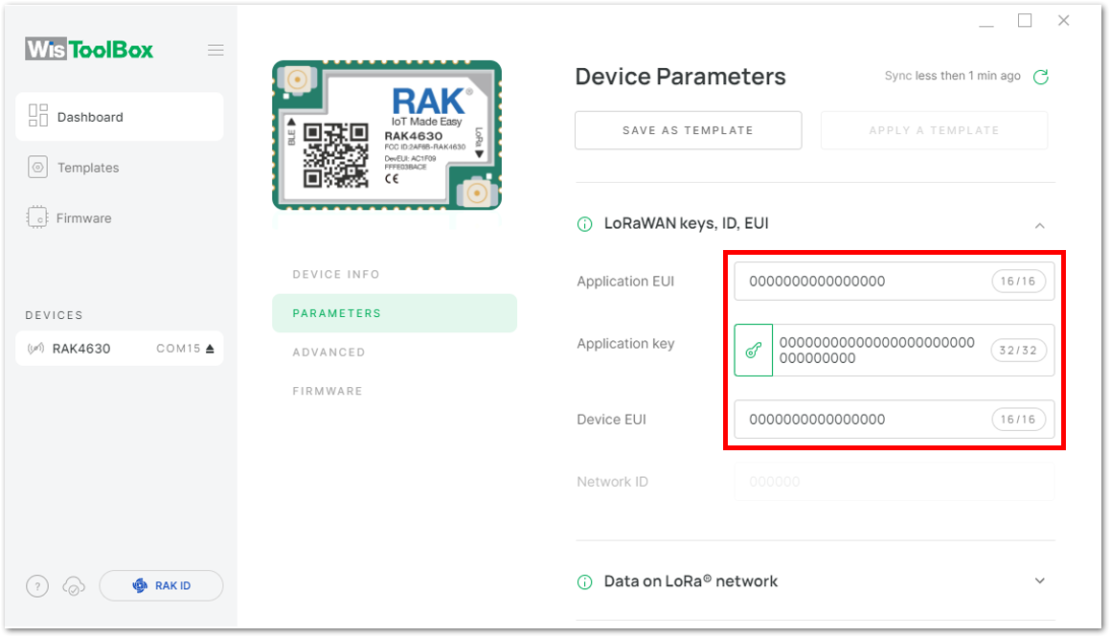Click the key icon in Application key field
Viewport: 1110px width, 637px height.
[753, 351]
